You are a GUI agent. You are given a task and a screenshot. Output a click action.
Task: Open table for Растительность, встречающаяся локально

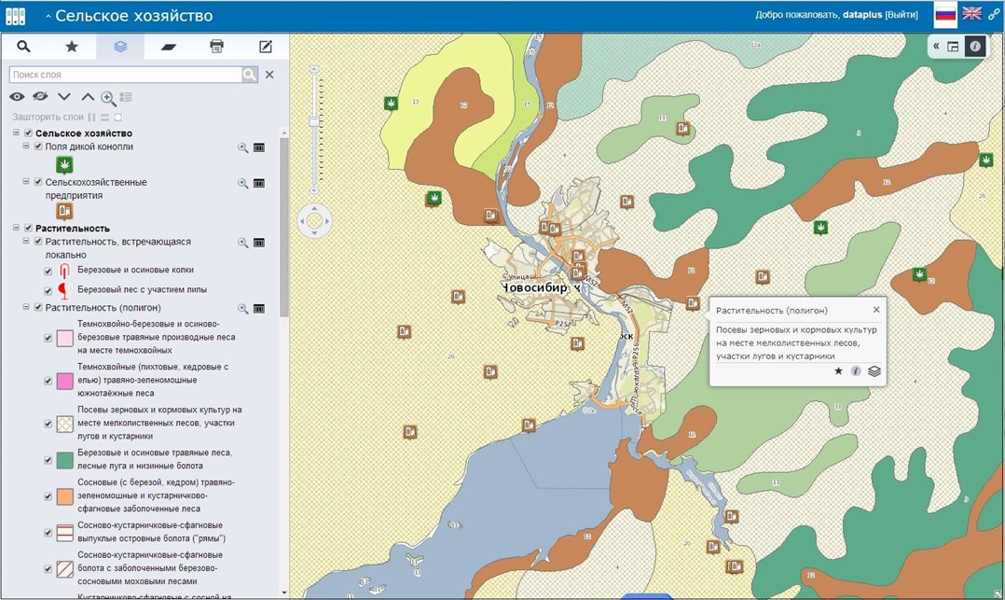tap(259, 243)
